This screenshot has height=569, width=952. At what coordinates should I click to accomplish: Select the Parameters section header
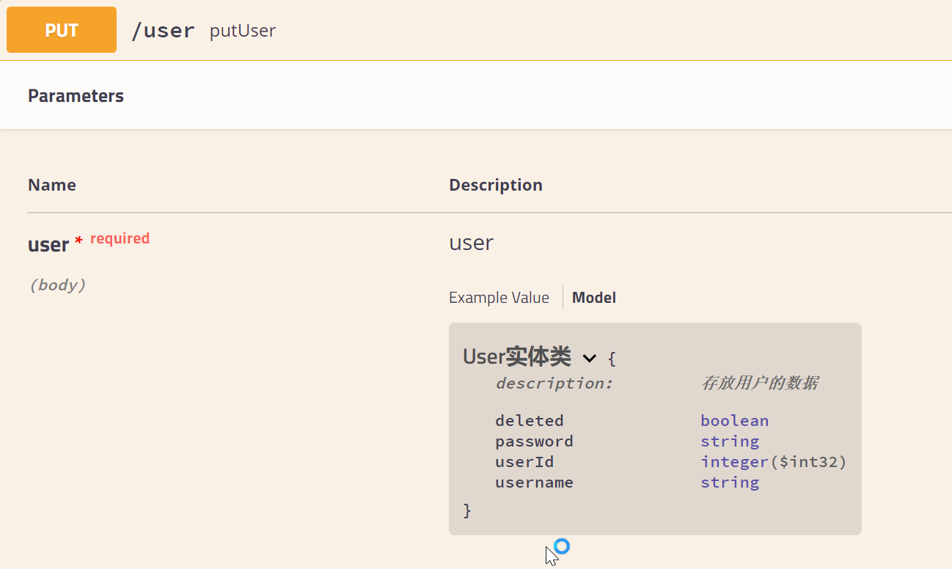76,96
